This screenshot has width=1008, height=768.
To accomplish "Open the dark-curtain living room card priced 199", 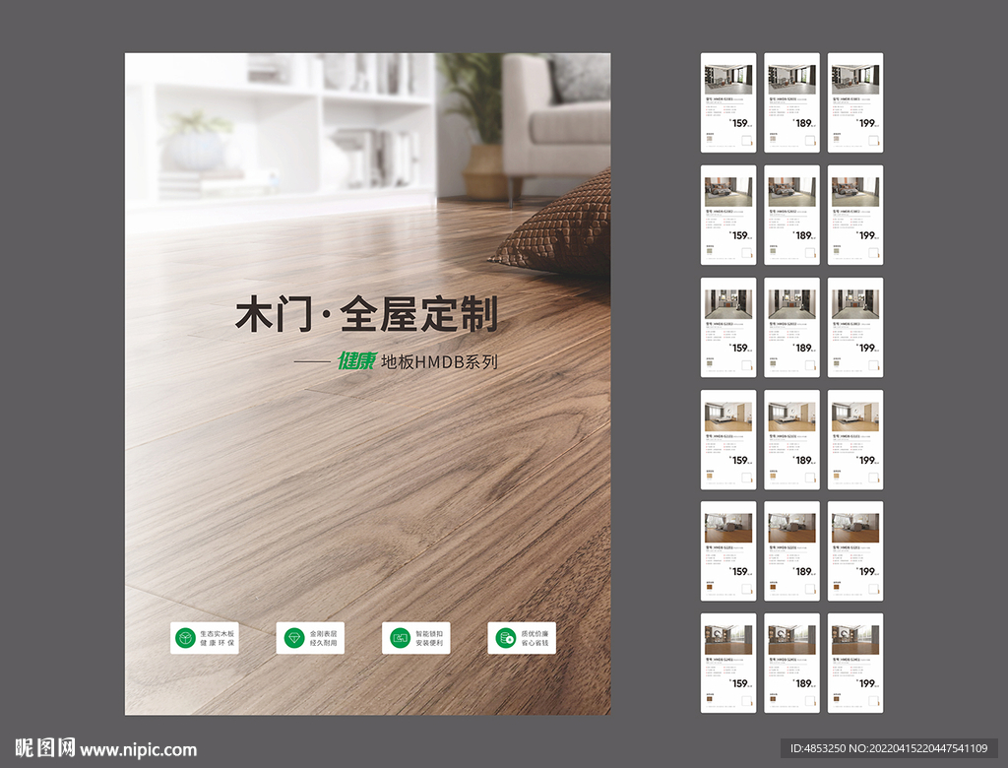I will tap(855, 103).
